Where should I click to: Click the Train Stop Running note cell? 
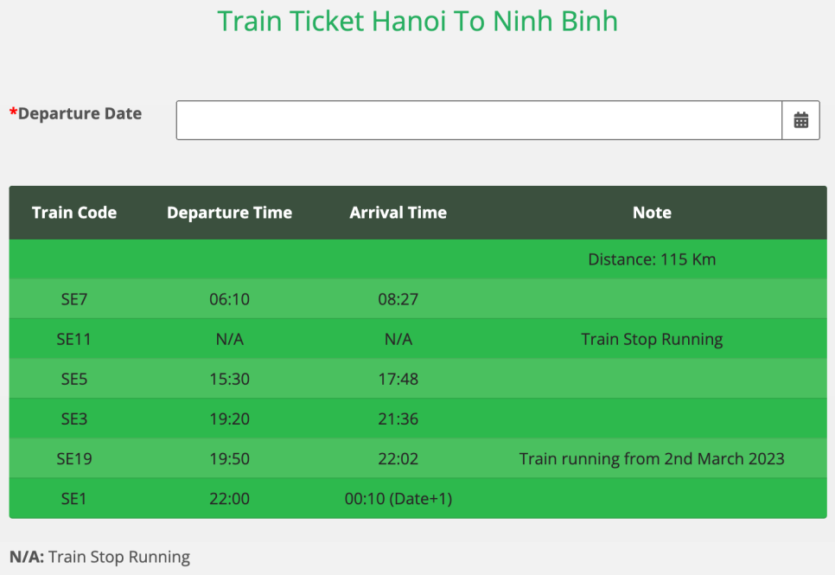[652, 339]
